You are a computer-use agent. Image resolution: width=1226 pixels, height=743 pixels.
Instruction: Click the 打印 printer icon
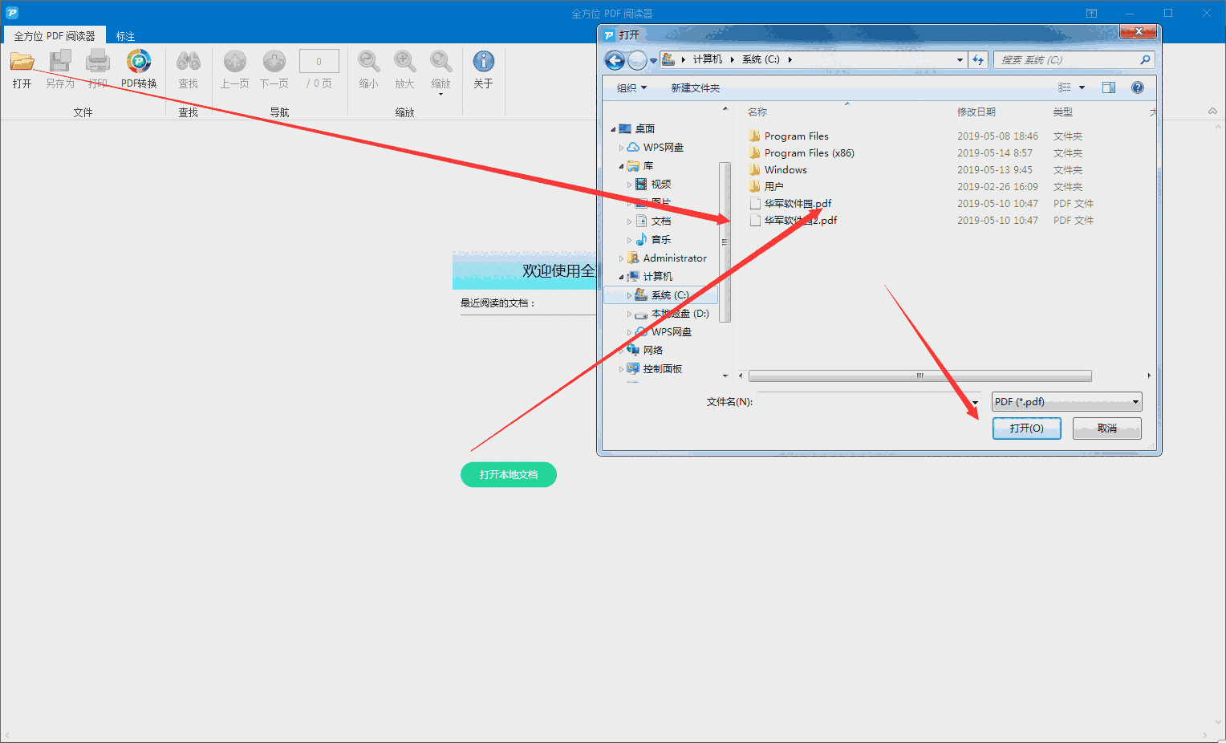[x=98, y=62]
